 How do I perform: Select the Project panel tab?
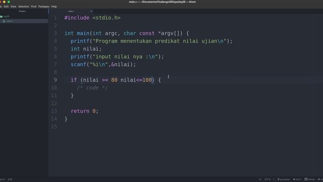22,11
